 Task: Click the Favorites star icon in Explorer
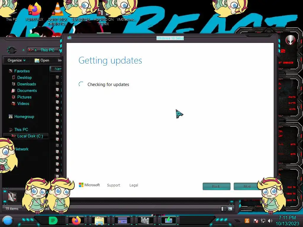click(11, 71)
